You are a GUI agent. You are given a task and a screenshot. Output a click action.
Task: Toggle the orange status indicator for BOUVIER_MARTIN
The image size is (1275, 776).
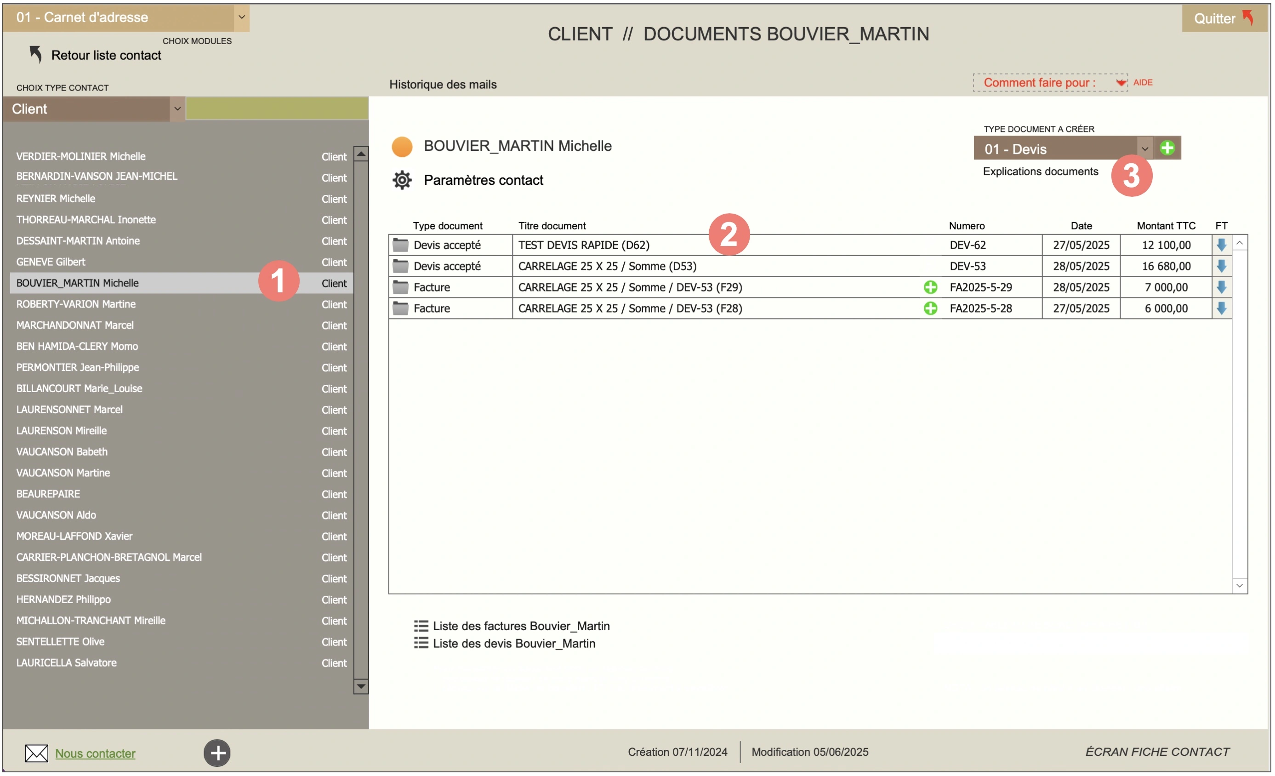pyautogui.click(x=402, y=147)
